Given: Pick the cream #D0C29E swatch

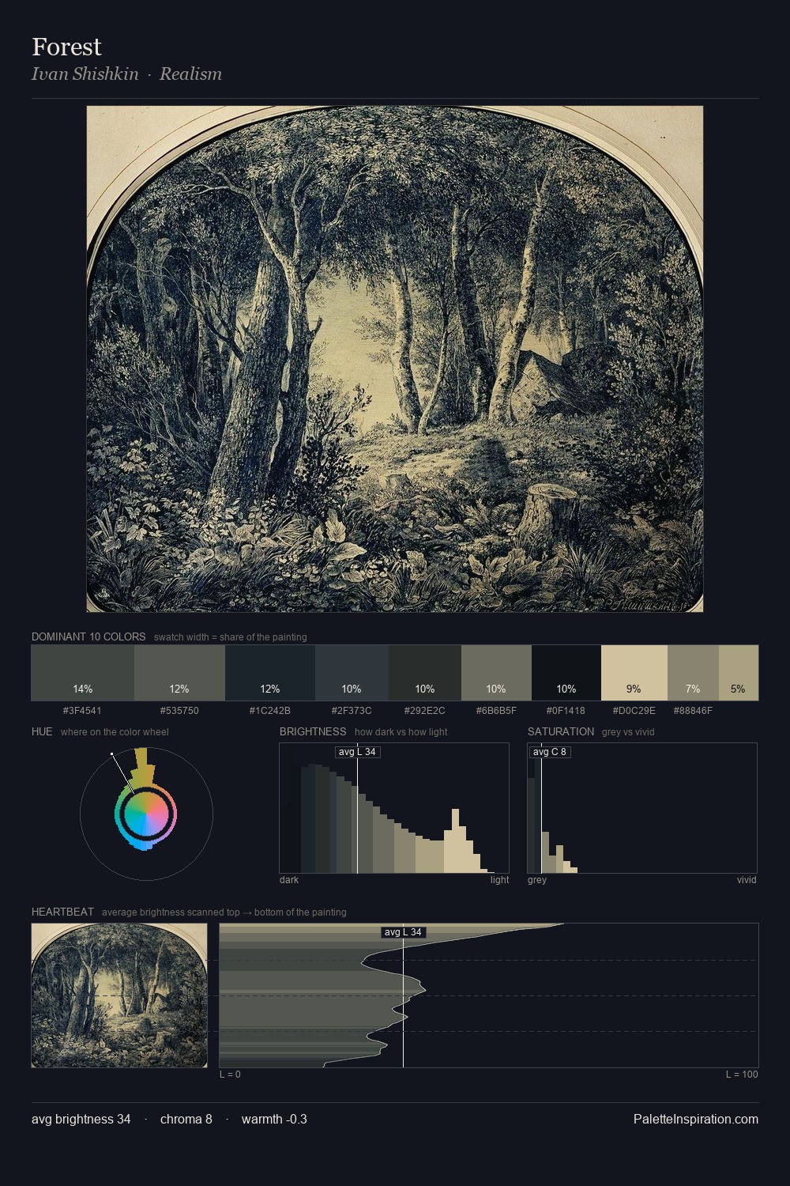Looking at the screenshot, I should click(x=634, y=673).
